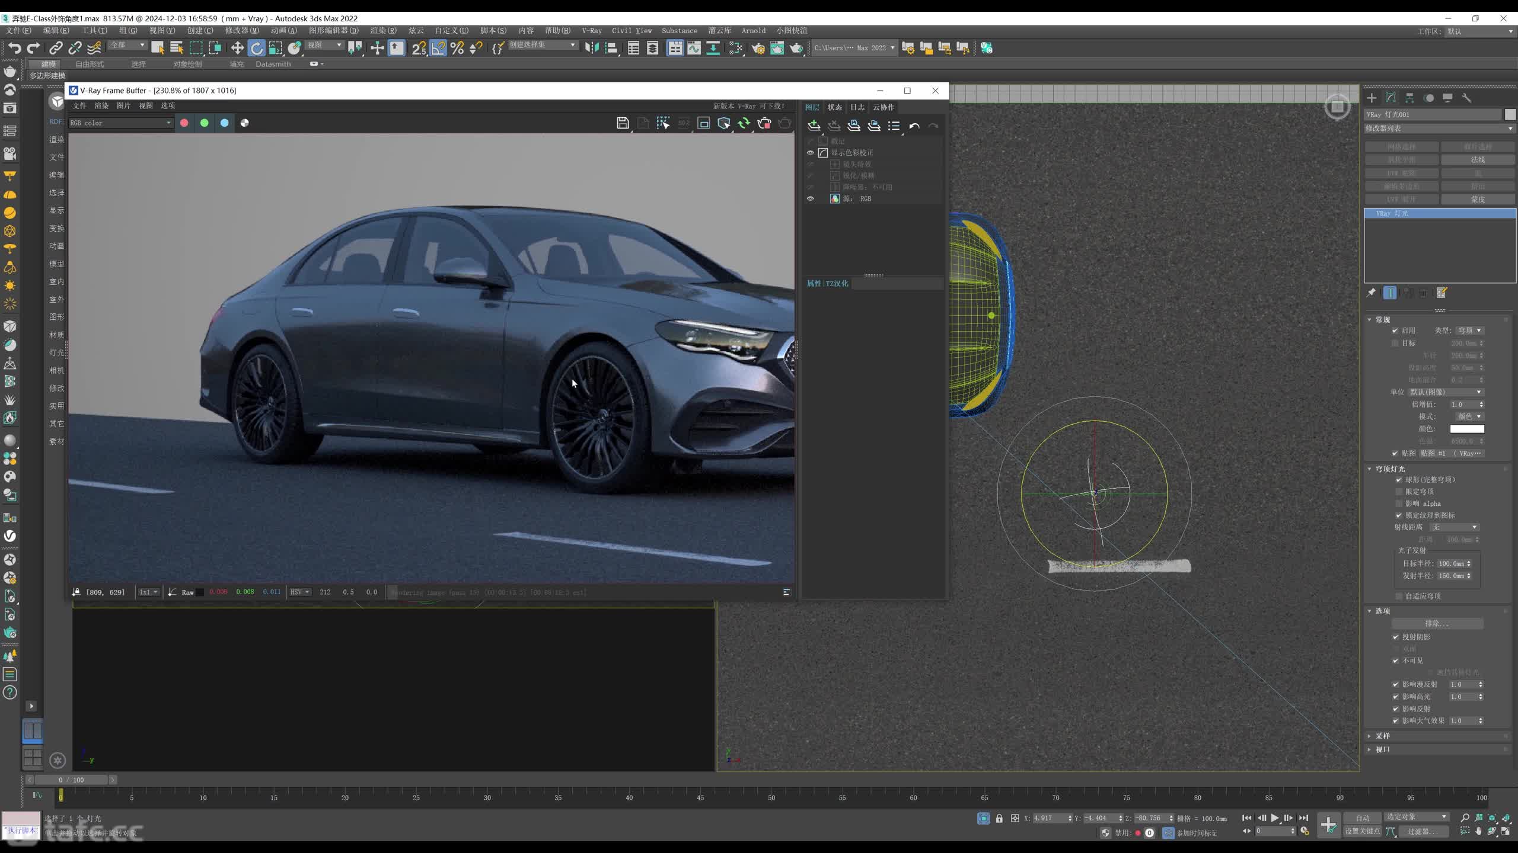The height and width of the screenshot is (853, 1518).
Task: Open the Render Setup teapot icon
Action: point(758,48)
